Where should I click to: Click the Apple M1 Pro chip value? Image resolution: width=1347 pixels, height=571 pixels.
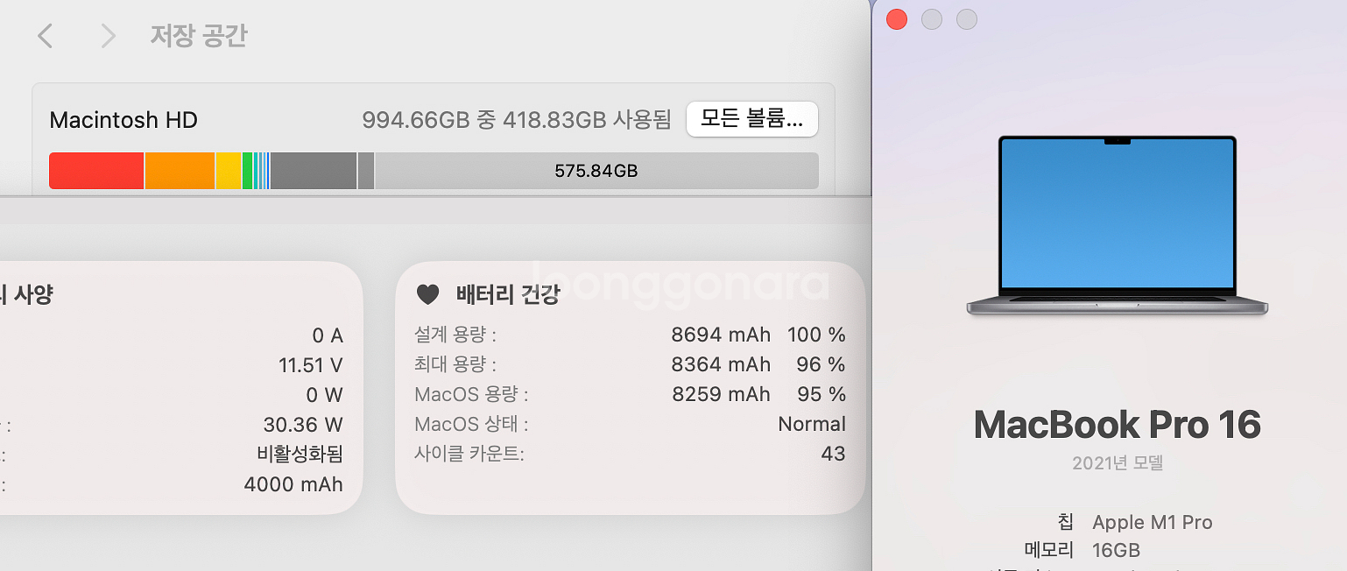1152,523
